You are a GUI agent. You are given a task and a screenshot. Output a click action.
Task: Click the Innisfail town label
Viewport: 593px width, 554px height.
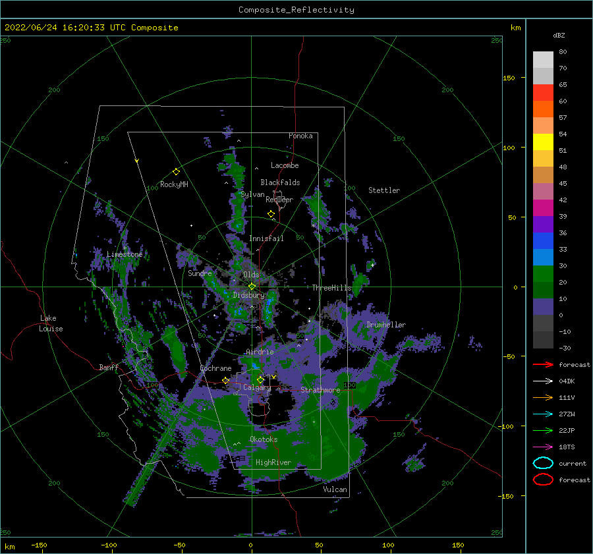coord(266,238)
